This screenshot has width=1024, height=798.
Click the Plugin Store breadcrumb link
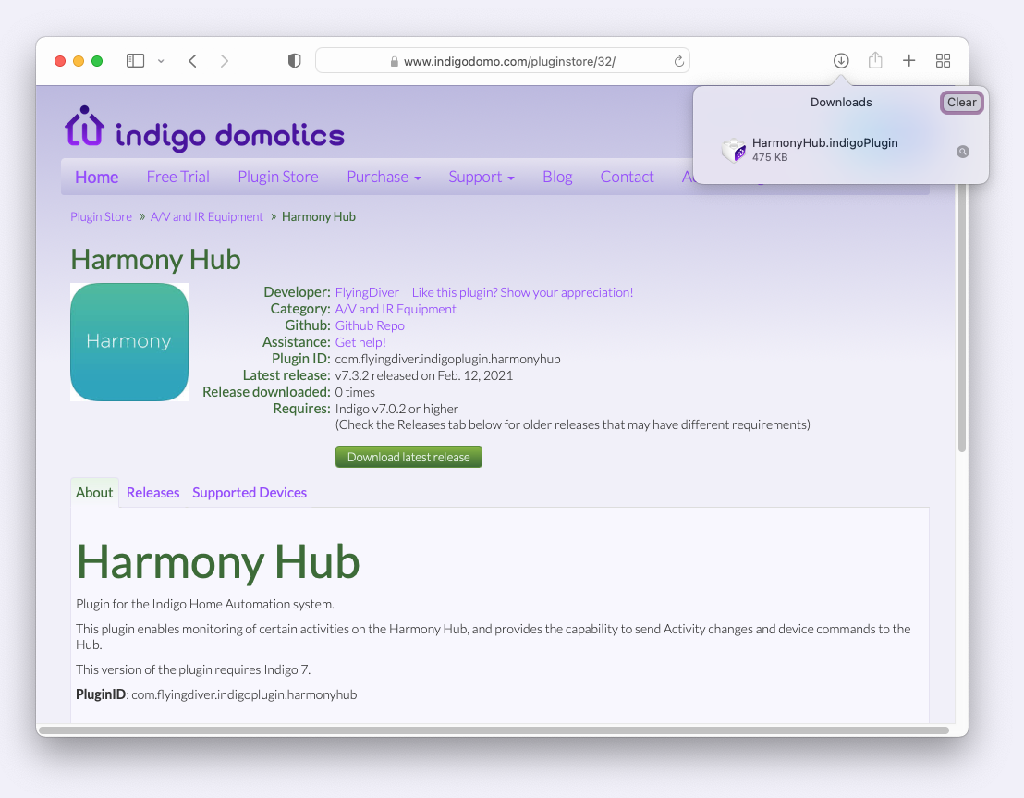[x=102, y=217]
